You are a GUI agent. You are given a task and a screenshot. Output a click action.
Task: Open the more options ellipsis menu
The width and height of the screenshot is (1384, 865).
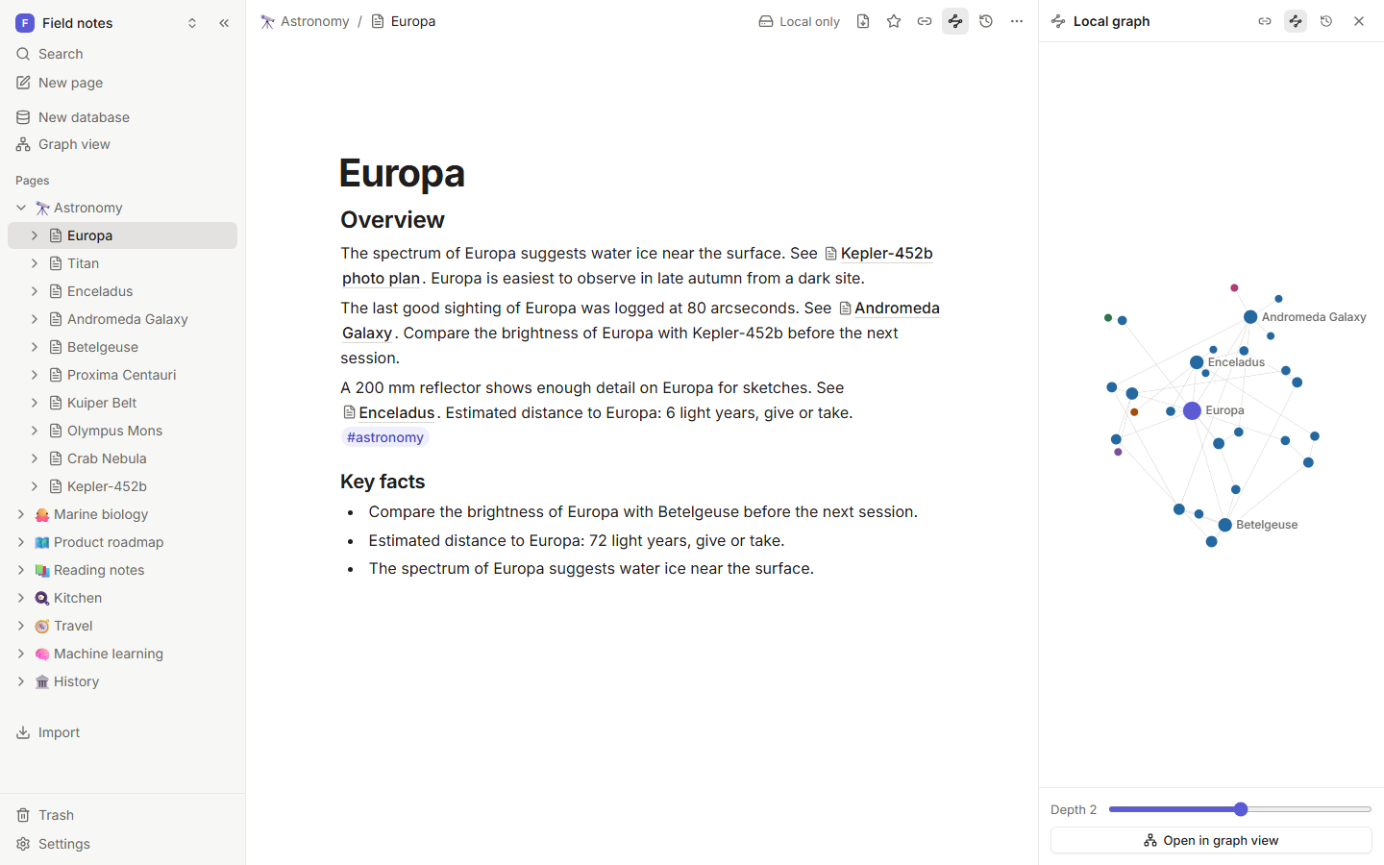[x=1017, y=21]
